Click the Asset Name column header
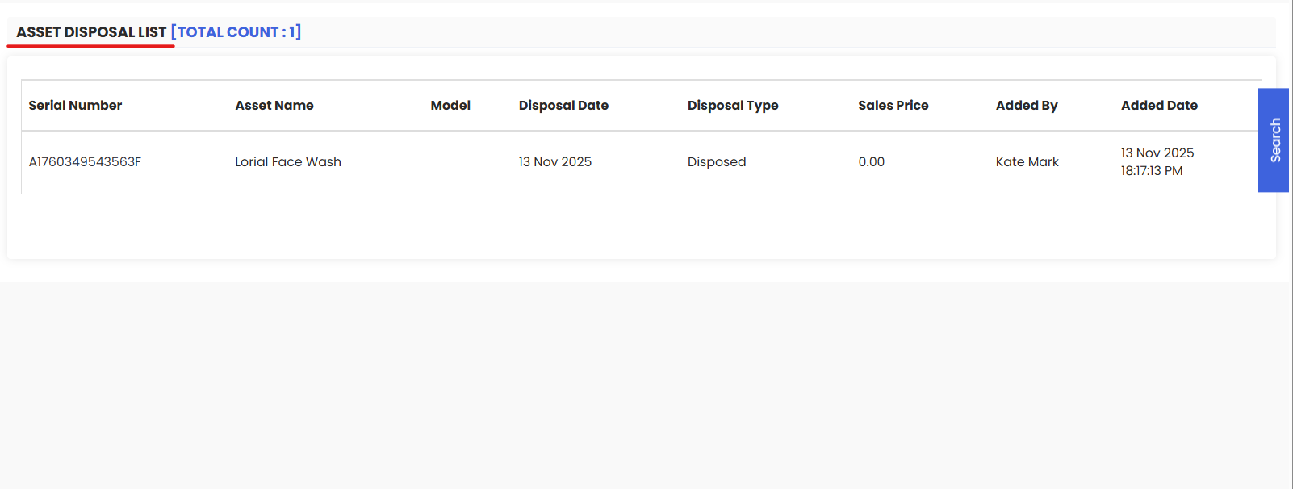1293x489 pixels. pos(274,106)
